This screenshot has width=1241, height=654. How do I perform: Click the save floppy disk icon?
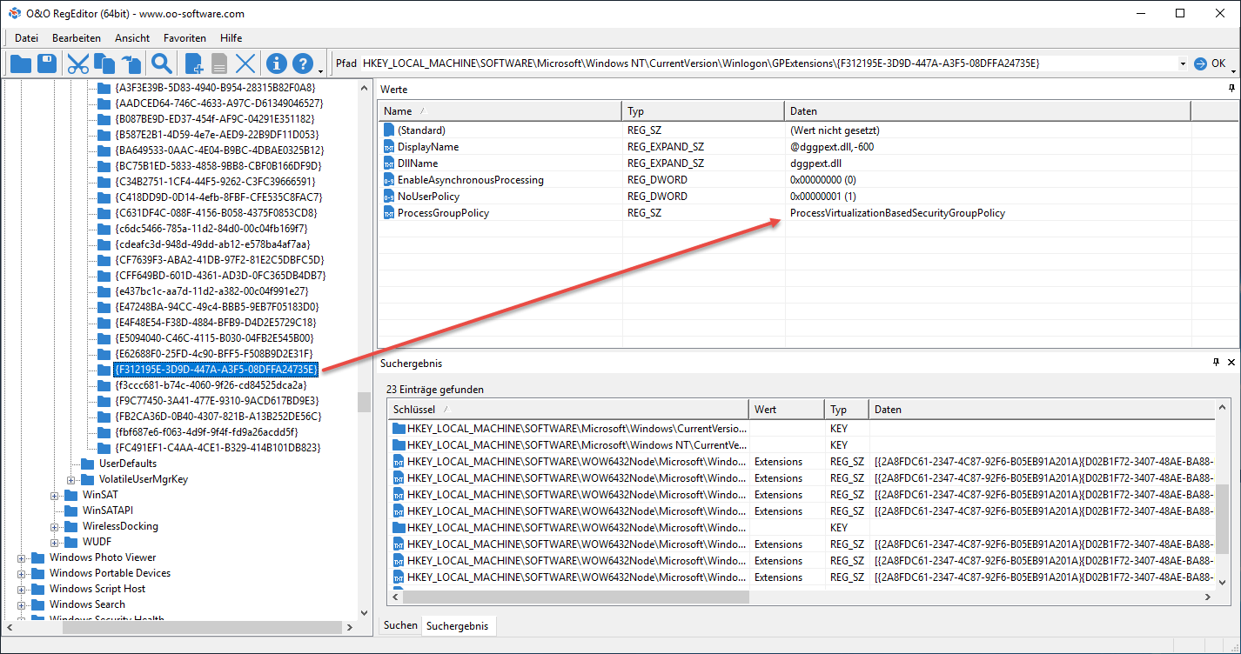click(x=47, y=63)
